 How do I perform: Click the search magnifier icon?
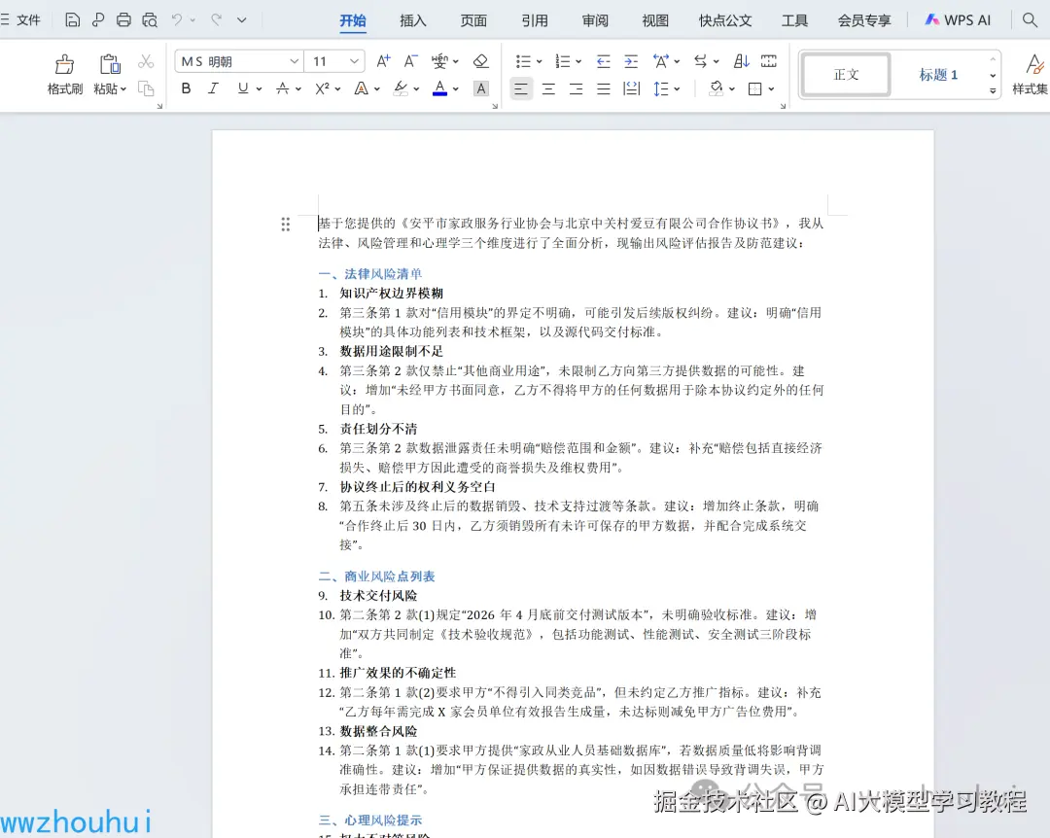click(1030, 20)
